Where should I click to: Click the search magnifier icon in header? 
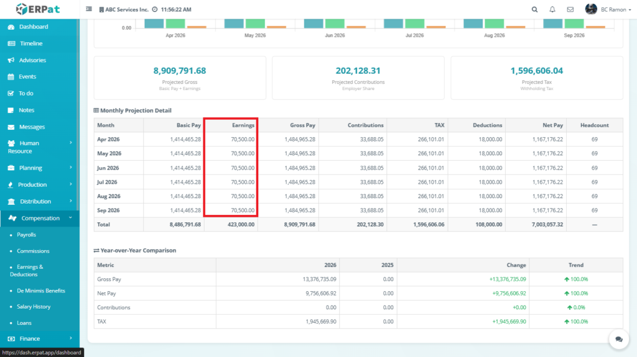click(x=534, y=9)
